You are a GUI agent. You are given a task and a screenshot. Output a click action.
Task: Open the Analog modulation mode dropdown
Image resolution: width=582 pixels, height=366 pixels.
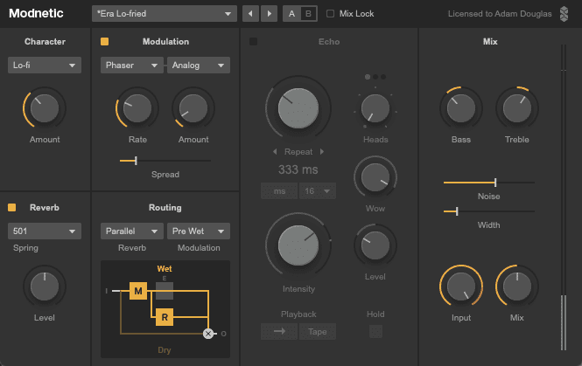point(199,66)
